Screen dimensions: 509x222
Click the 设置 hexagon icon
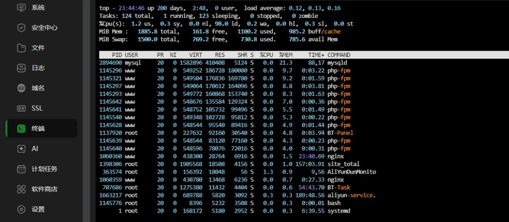click(x=21, y=209)
